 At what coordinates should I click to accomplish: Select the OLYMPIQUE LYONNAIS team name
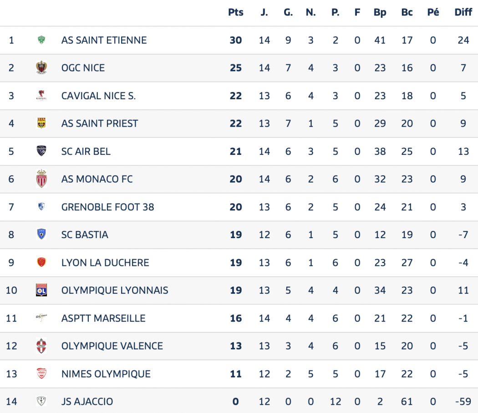pyautogui.click(x=115, y=290)
